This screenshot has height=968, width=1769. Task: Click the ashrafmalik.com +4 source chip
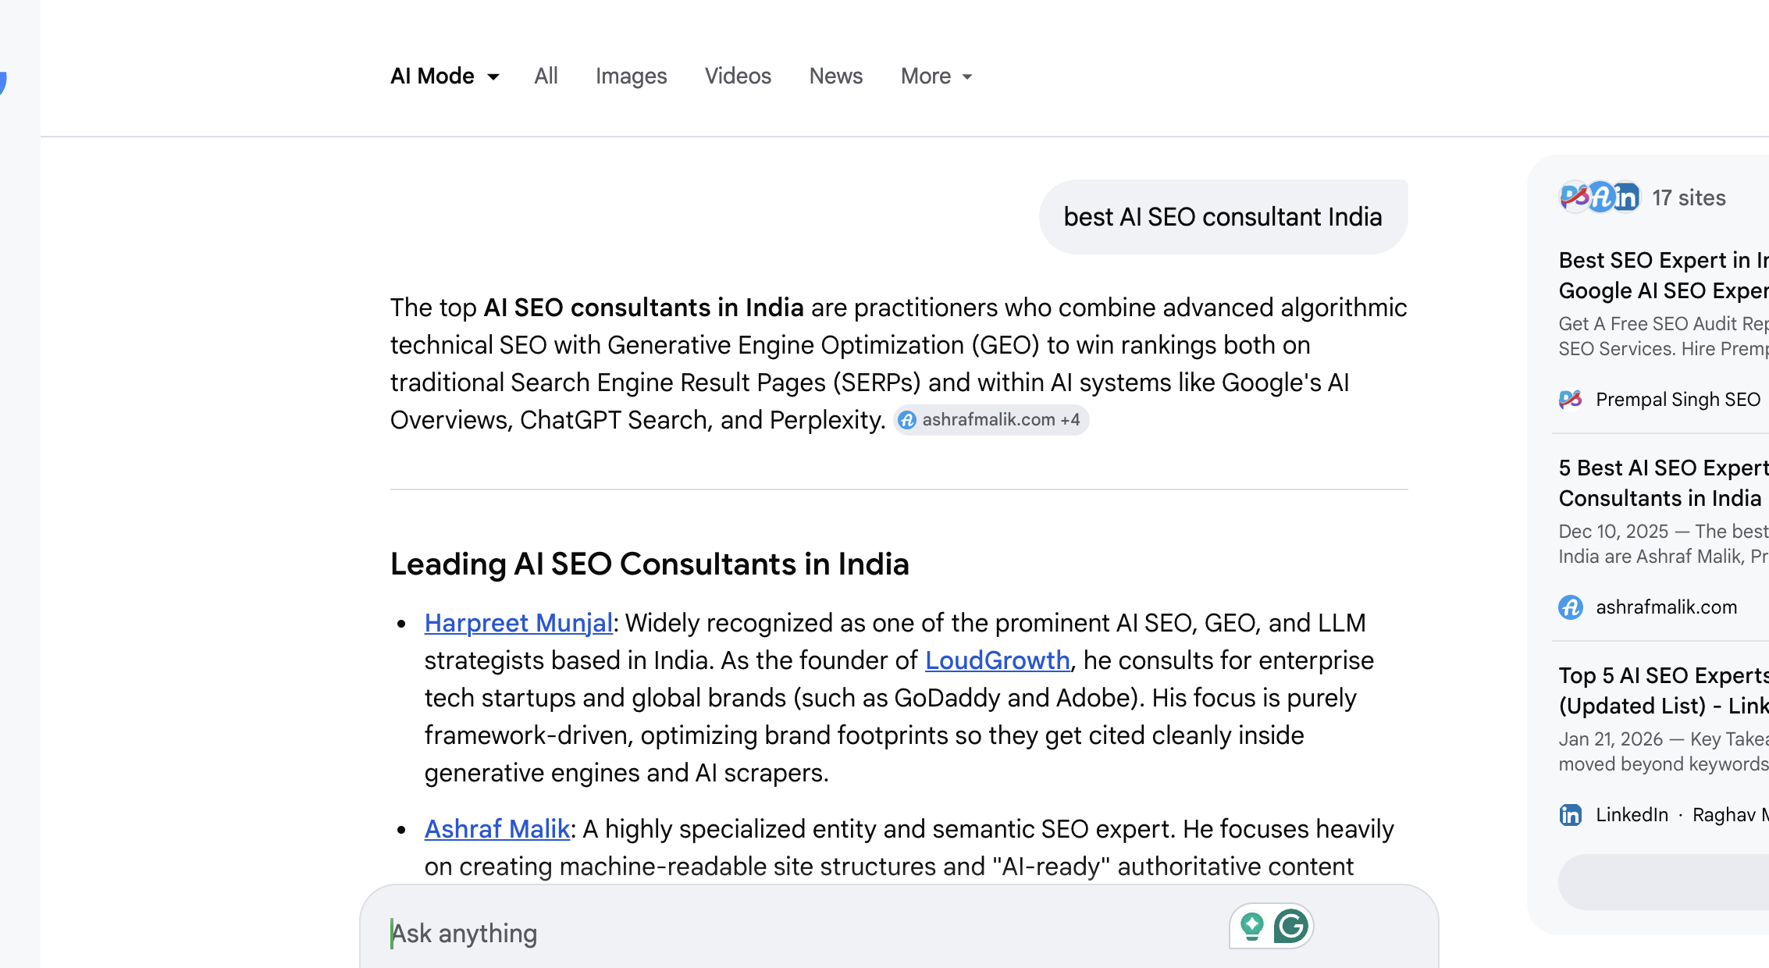point(991,420)
